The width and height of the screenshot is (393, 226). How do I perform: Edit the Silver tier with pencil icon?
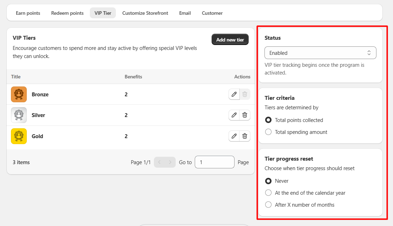coord(234,115)
